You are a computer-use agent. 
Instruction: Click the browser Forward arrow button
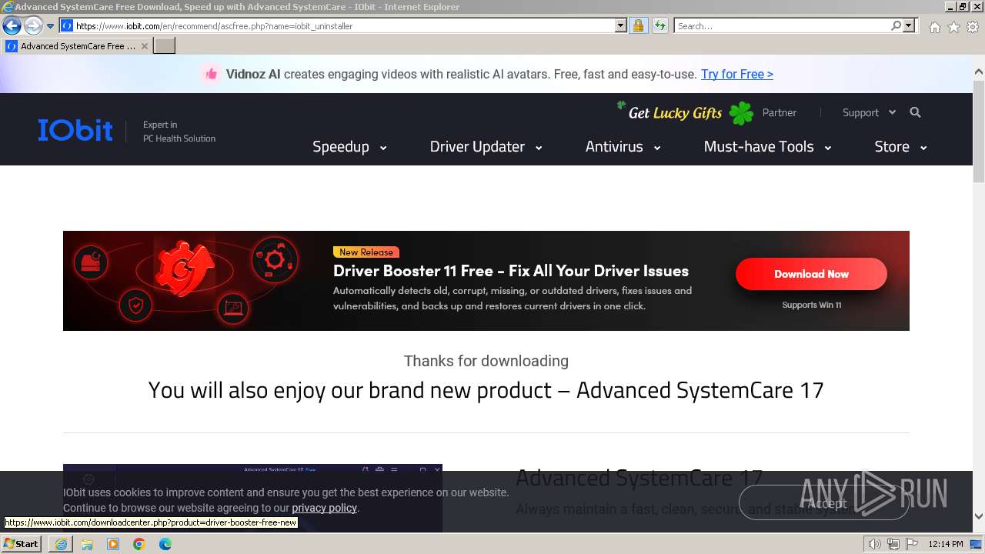pyautogui.click(x=33, y=26)
